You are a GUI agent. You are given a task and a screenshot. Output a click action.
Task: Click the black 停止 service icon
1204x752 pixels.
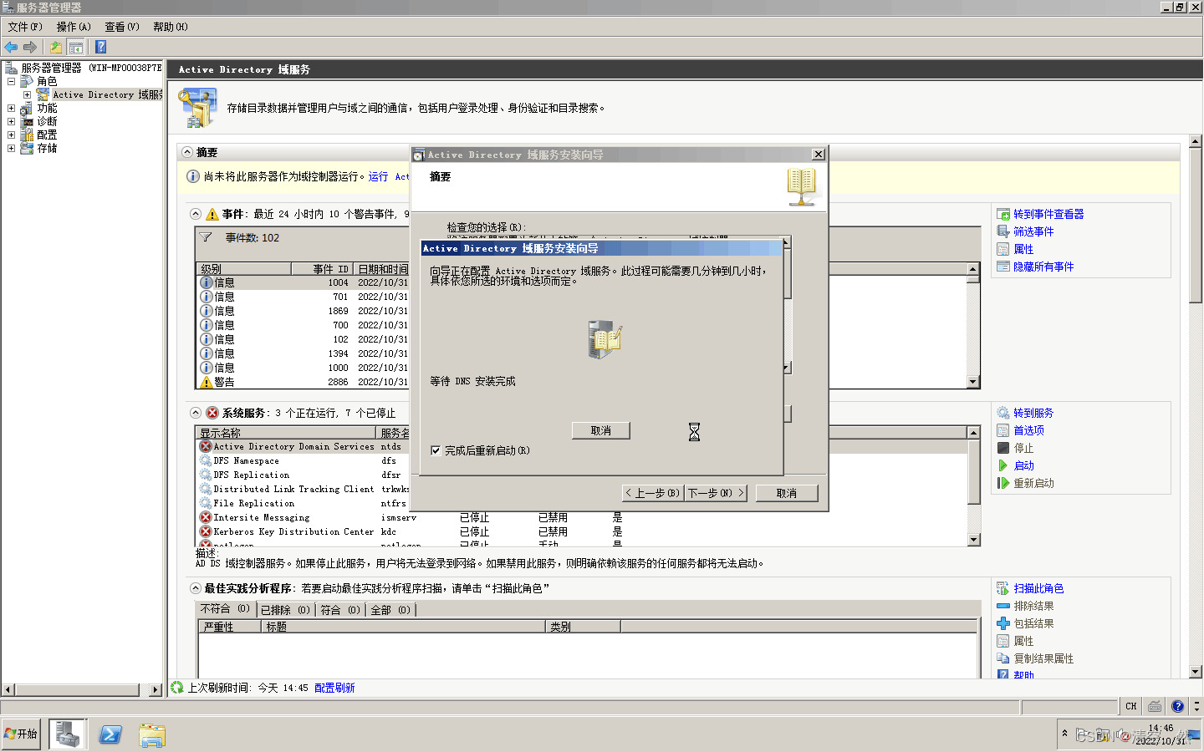1003,448
